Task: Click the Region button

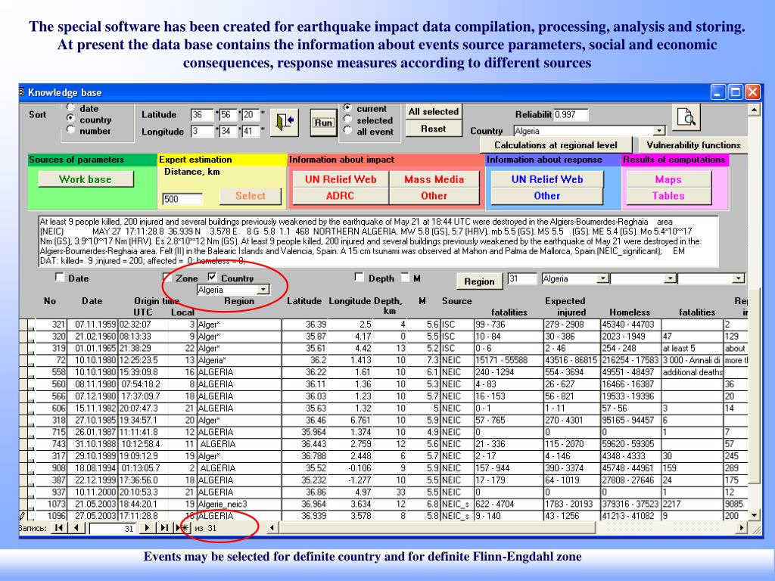Action: (479, 281)
